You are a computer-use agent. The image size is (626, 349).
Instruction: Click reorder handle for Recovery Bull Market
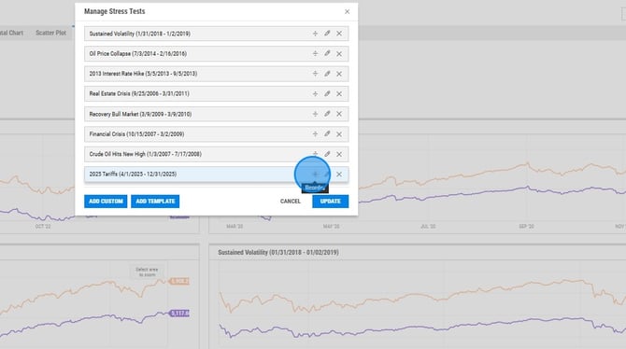tap(315, 114)
